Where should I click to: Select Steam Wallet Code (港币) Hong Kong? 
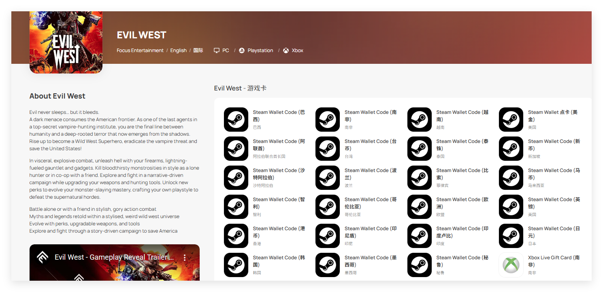(279, 232)
